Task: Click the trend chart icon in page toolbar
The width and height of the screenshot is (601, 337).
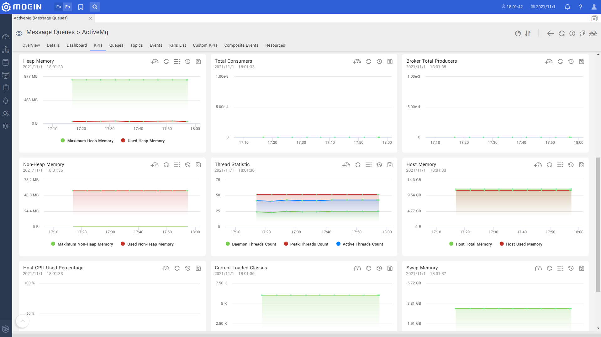Action: click(593, 33)
